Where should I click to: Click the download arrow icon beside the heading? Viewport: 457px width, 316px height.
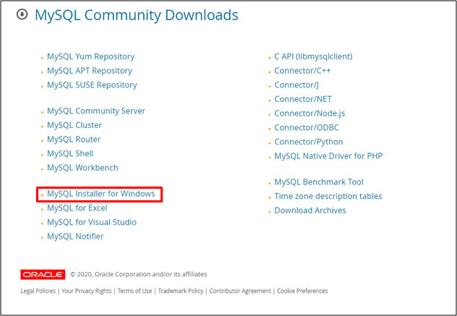click(22, 14)
